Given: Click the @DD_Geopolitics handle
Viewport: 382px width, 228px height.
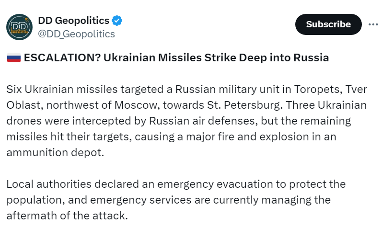Looking at the screenshot, I should click(x=76, y=34).
